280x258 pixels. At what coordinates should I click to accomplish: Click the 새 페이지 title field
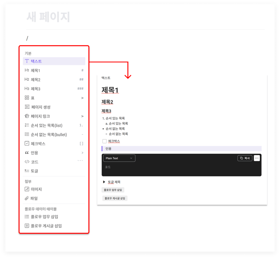[x=48, y=17]
